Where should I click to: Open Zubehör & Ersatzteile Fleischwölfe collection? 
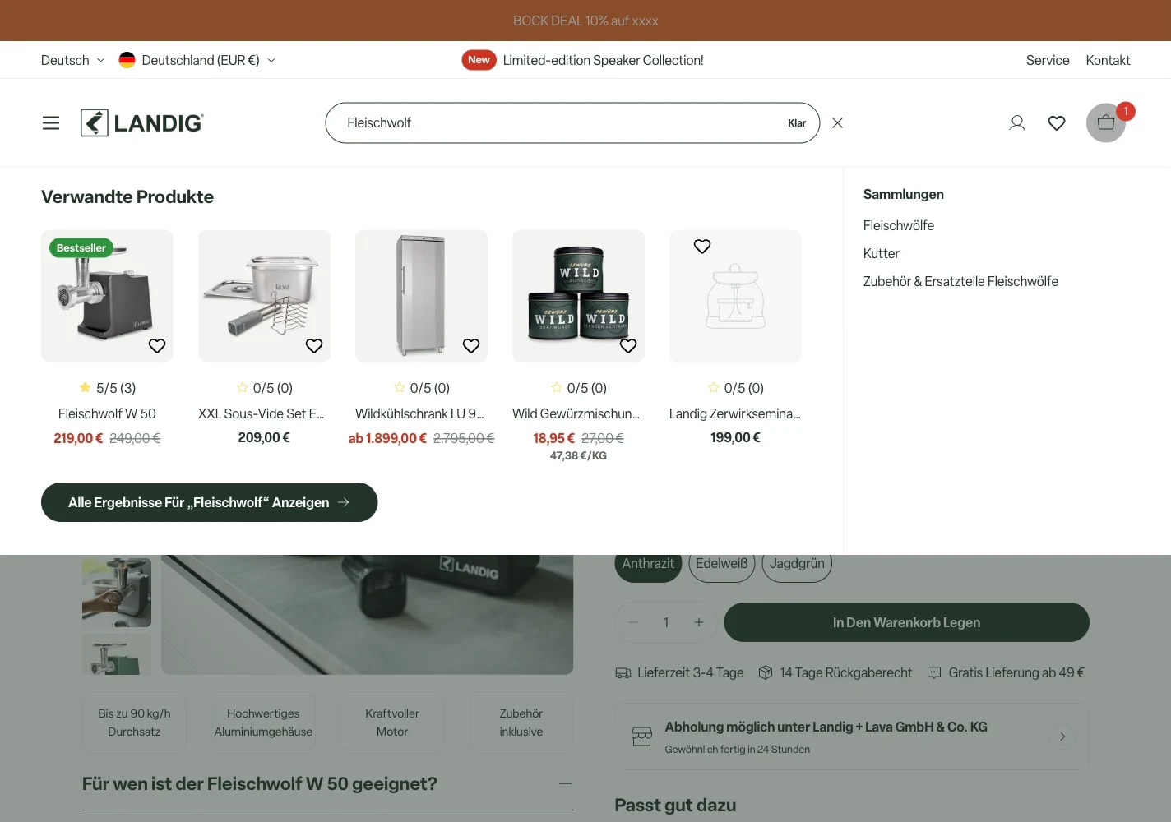pos(960,281)
